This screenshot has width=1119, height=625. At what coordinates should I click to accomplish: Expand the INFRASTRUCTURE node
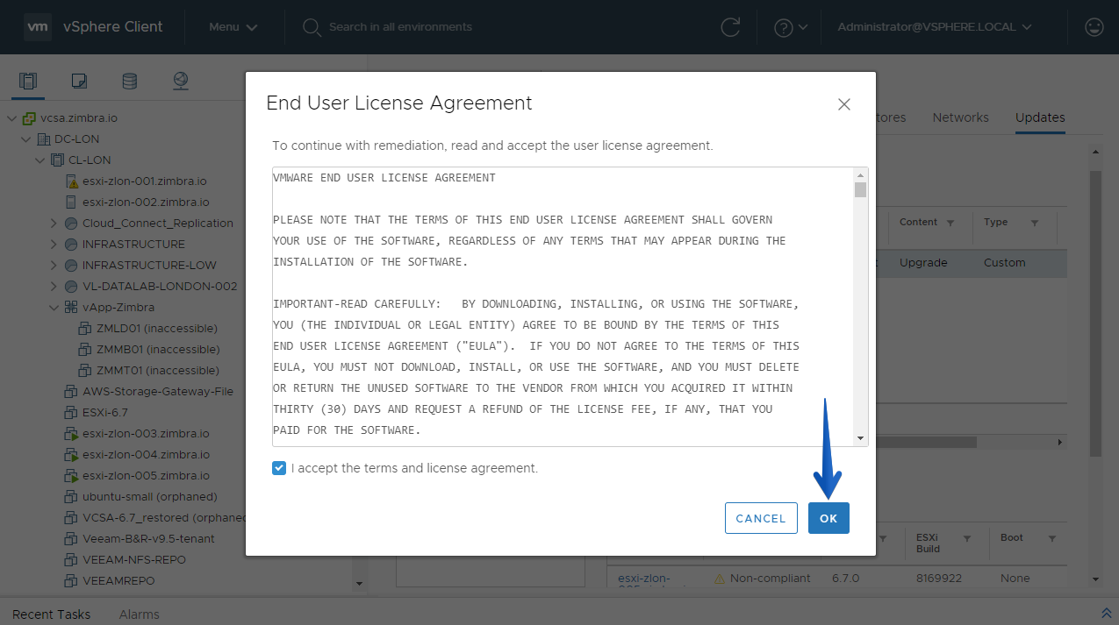(x=54, y=245)
